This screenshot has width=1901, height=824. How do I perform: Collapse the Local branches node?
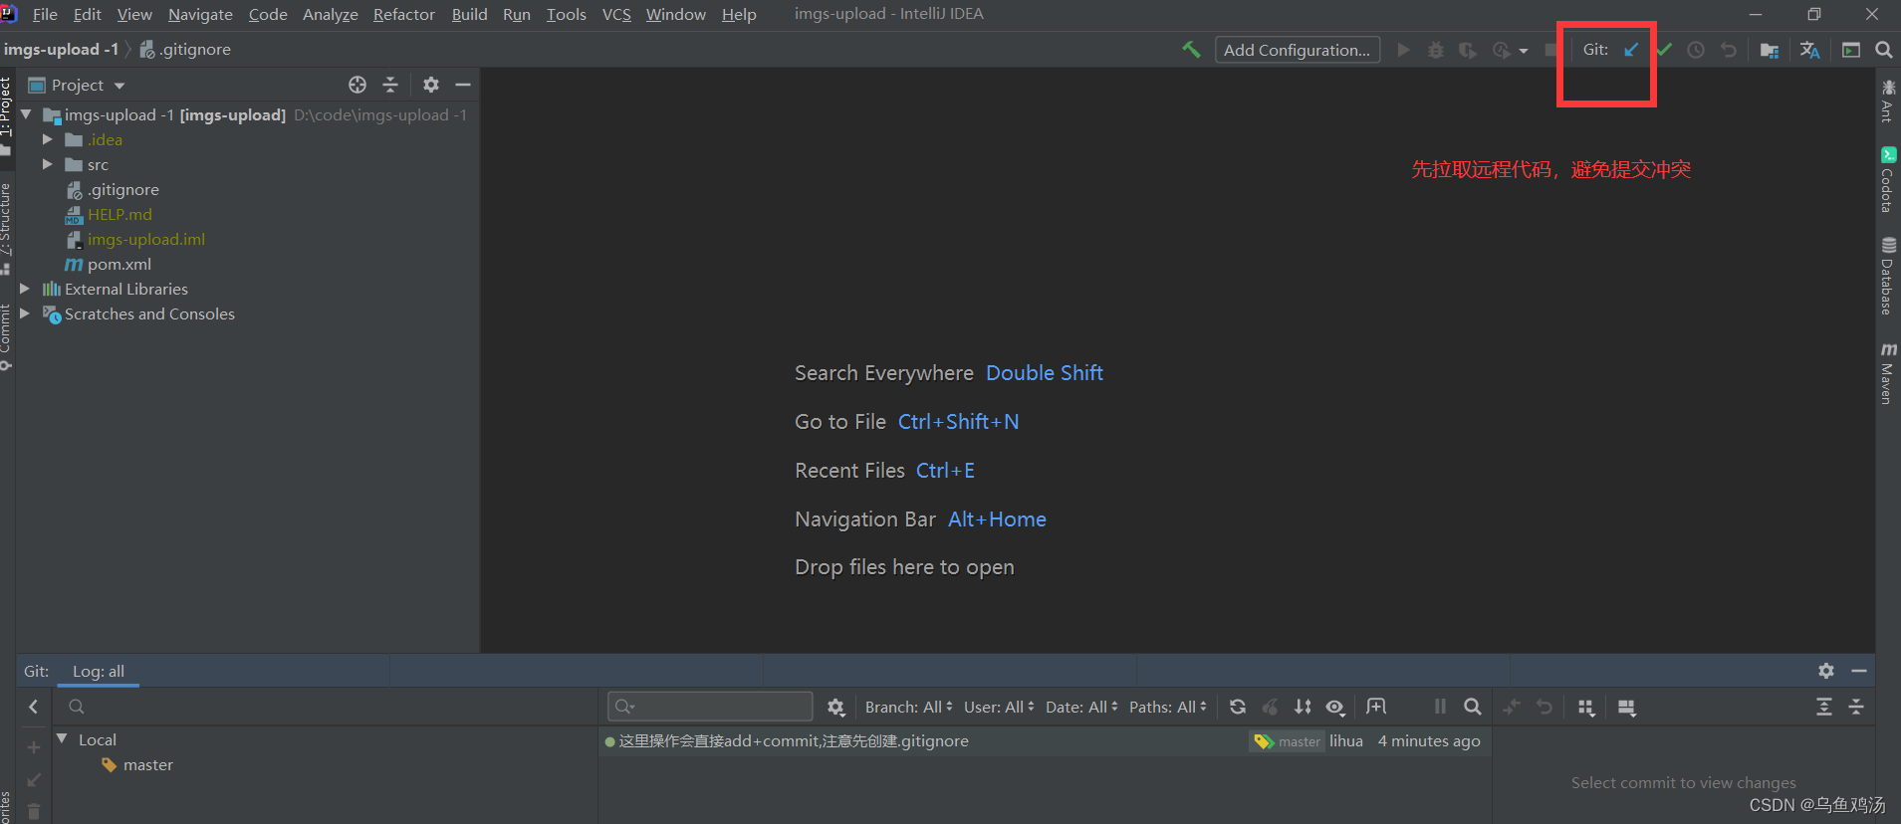[62, 739]
